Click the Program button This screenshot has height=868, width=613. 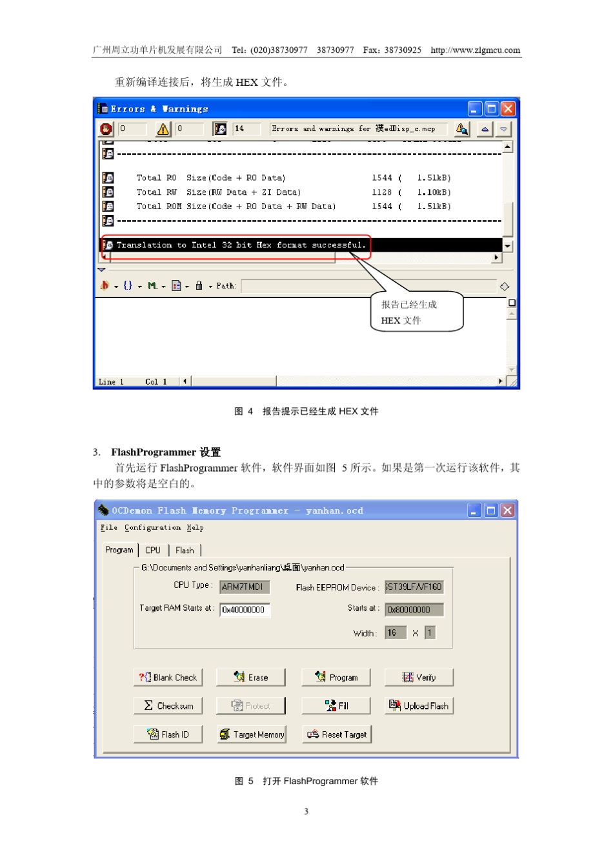336,678
